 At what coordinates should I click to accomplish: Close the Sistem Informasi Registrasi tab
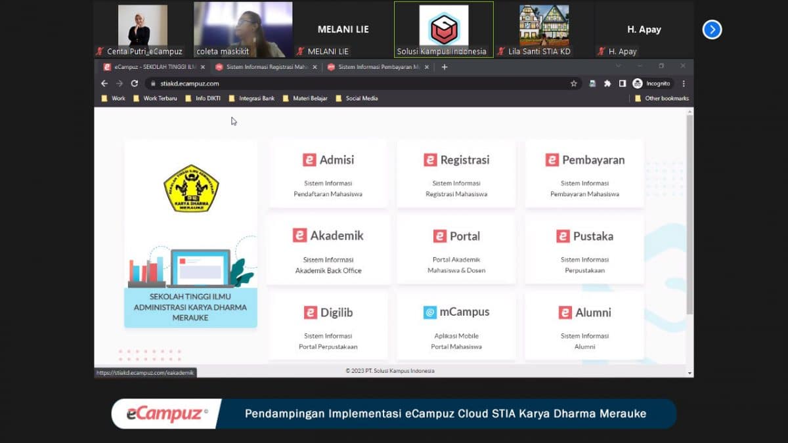click(315, 67)
